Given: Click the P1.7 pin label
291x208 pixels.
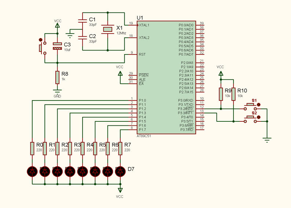Looking at the screenshot, I should click(143, 130).
